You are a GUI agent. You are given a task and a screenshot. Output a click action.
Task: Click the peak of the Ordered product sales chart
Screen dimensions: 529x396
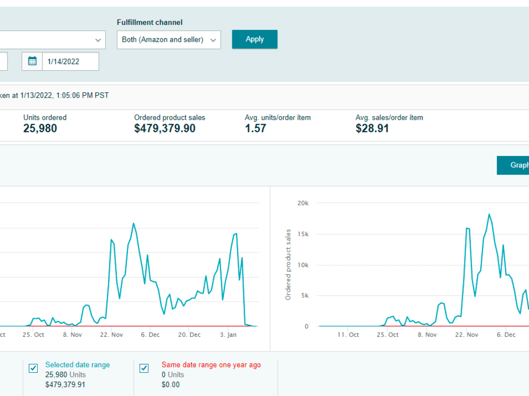click(489, 214)
